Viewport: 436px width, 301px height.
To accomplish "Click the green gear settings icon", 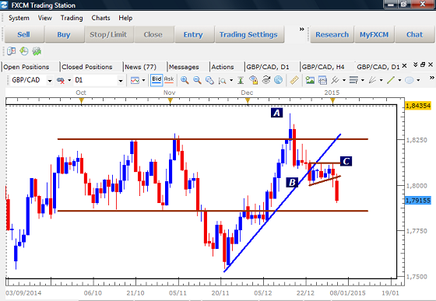I will coord(37,51).
